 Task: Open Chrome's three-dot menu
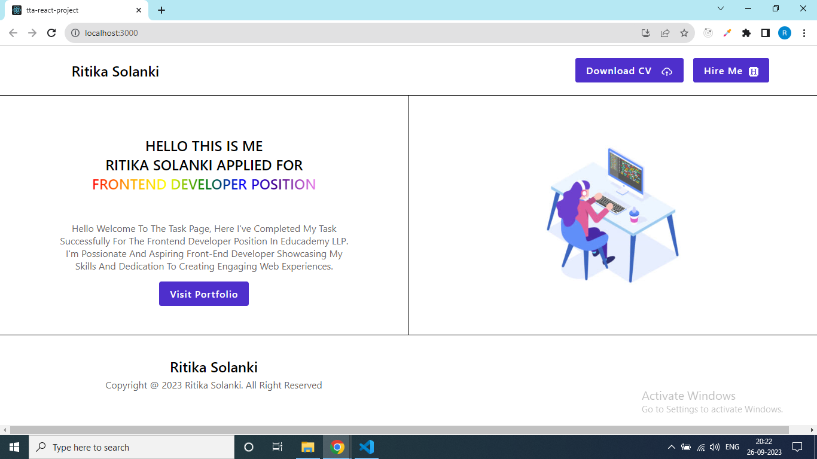pyautogui.click(x=803, y=33)
